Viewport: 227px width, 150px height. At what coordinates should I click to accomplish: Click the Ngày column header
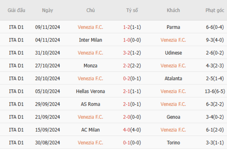pyautogui.click(x=47, y=10)
